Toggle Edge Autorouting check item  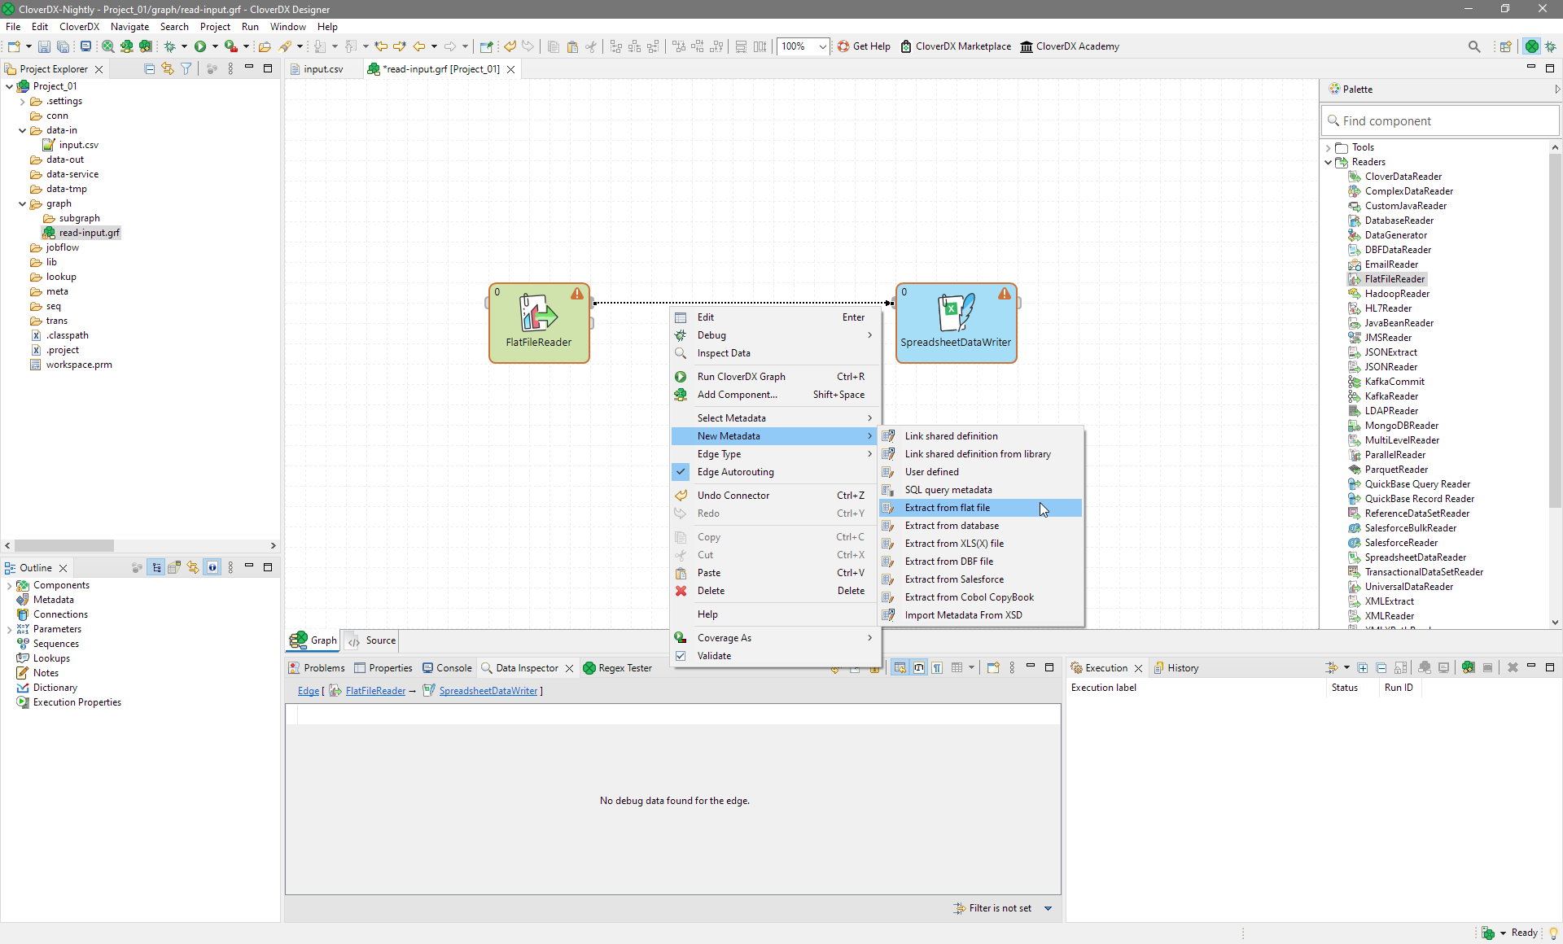point(735,472)
